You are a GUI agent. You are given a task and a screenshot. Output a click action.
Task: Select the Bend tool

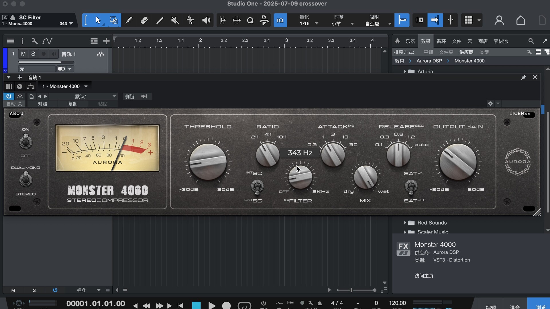(190, 20)
